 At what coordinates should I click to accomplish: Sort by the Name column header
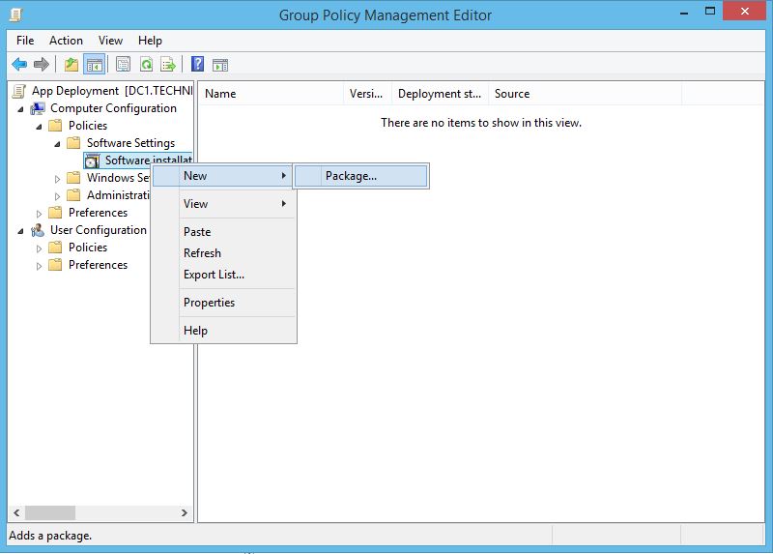[x=271, y=94]
